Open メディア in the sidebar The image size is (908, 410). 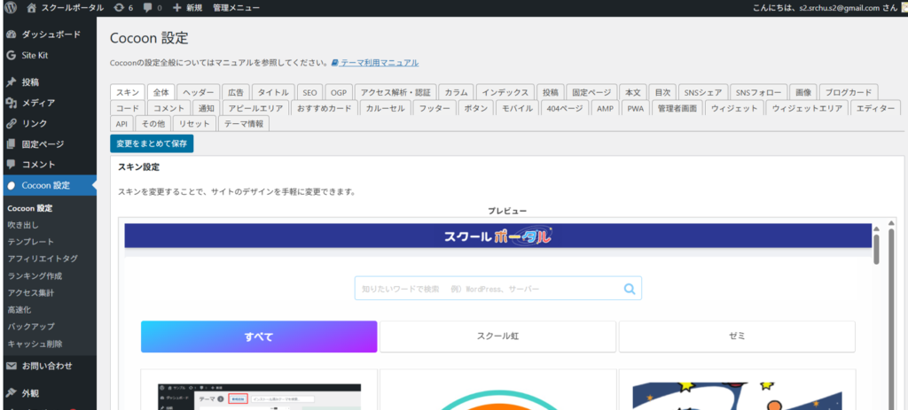point(38,103)
